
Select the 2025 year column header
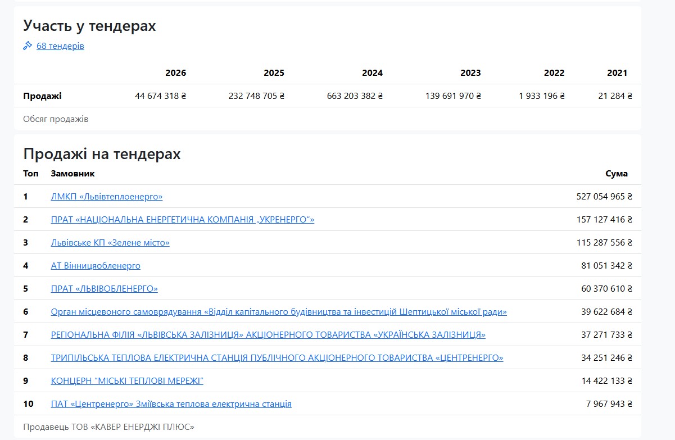point(274,73)
